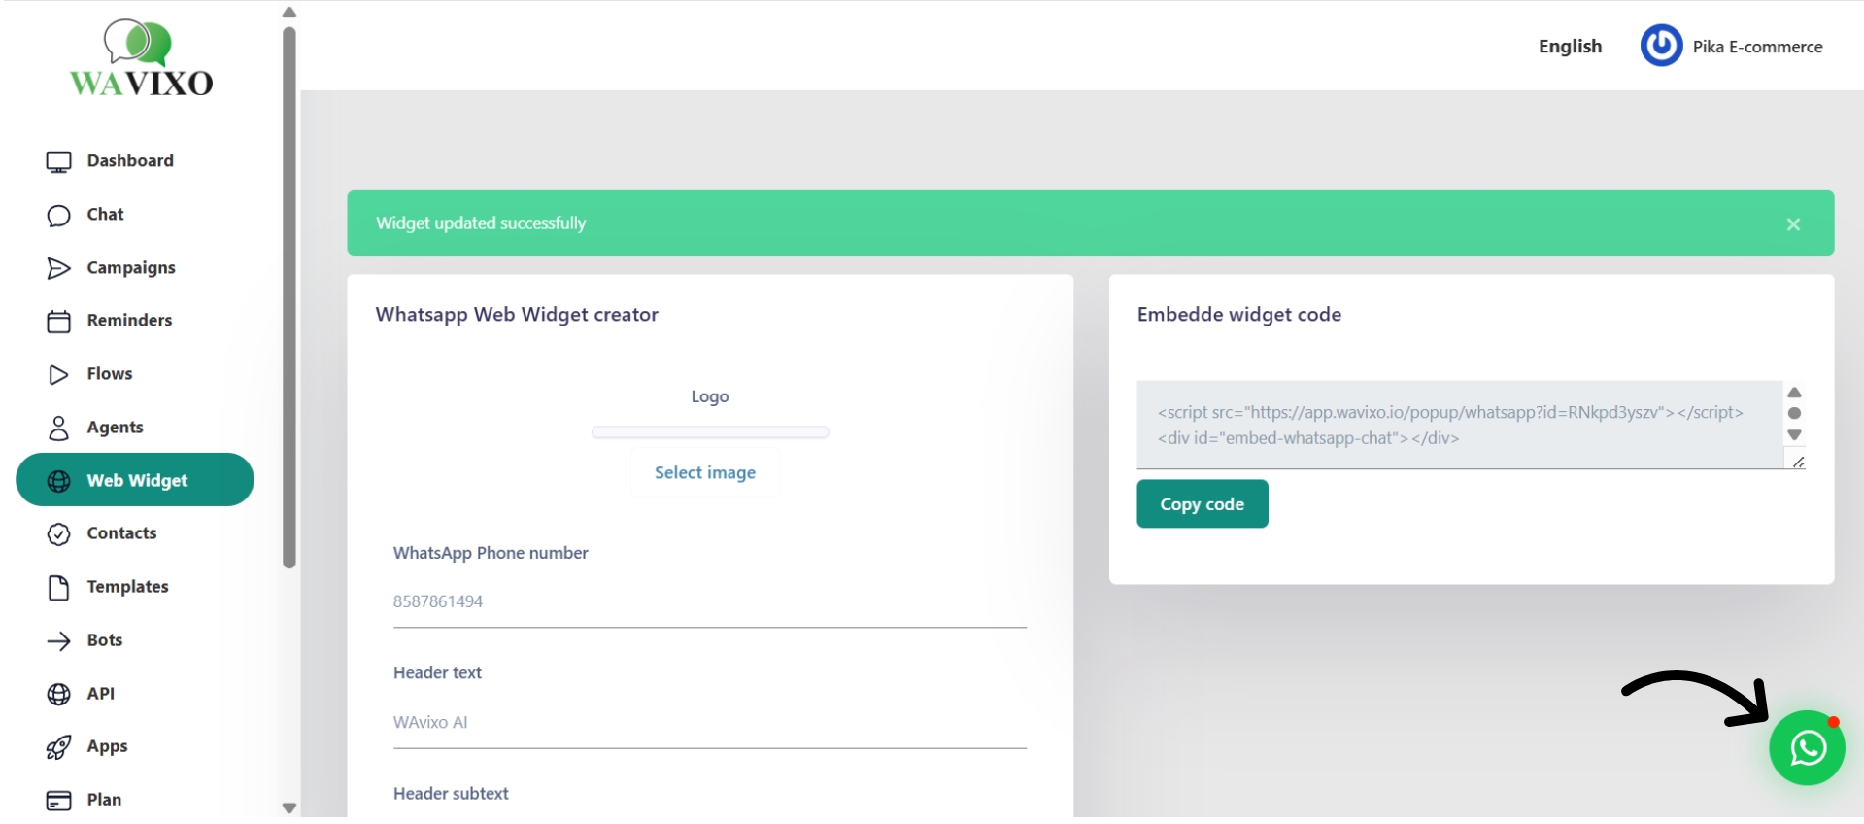Click the Campaigns paper-plane icon
Viewport: 1864px width, 824px height.
tap(59, 268)
